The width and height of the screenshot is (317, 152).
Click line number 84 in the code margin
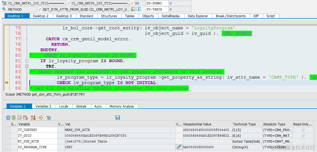pos(18,77)
